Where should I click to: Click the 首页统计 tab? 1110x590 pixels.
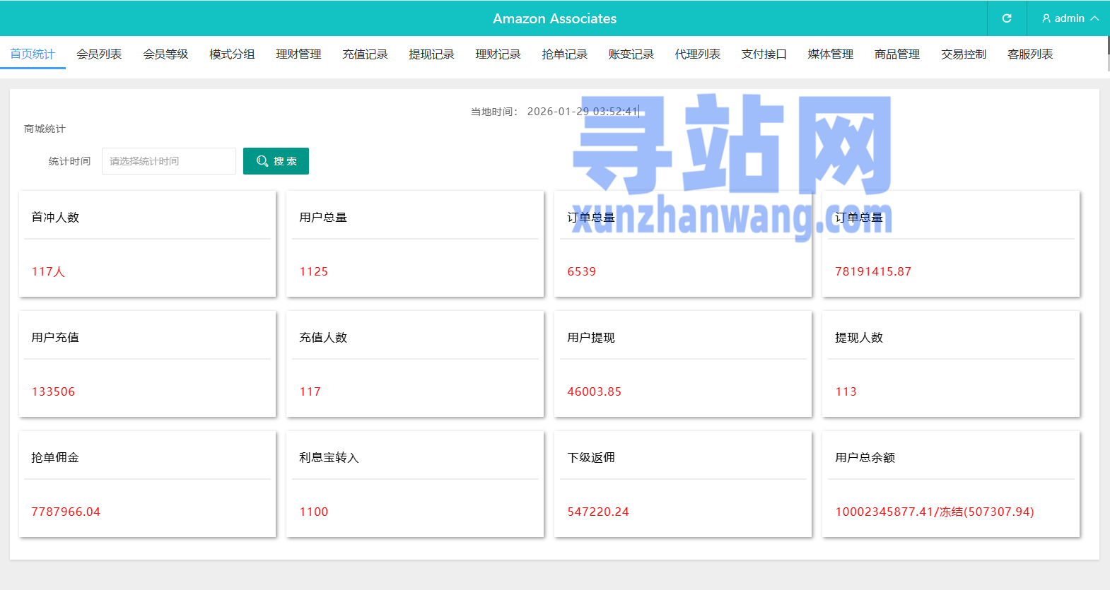(33, 54)
